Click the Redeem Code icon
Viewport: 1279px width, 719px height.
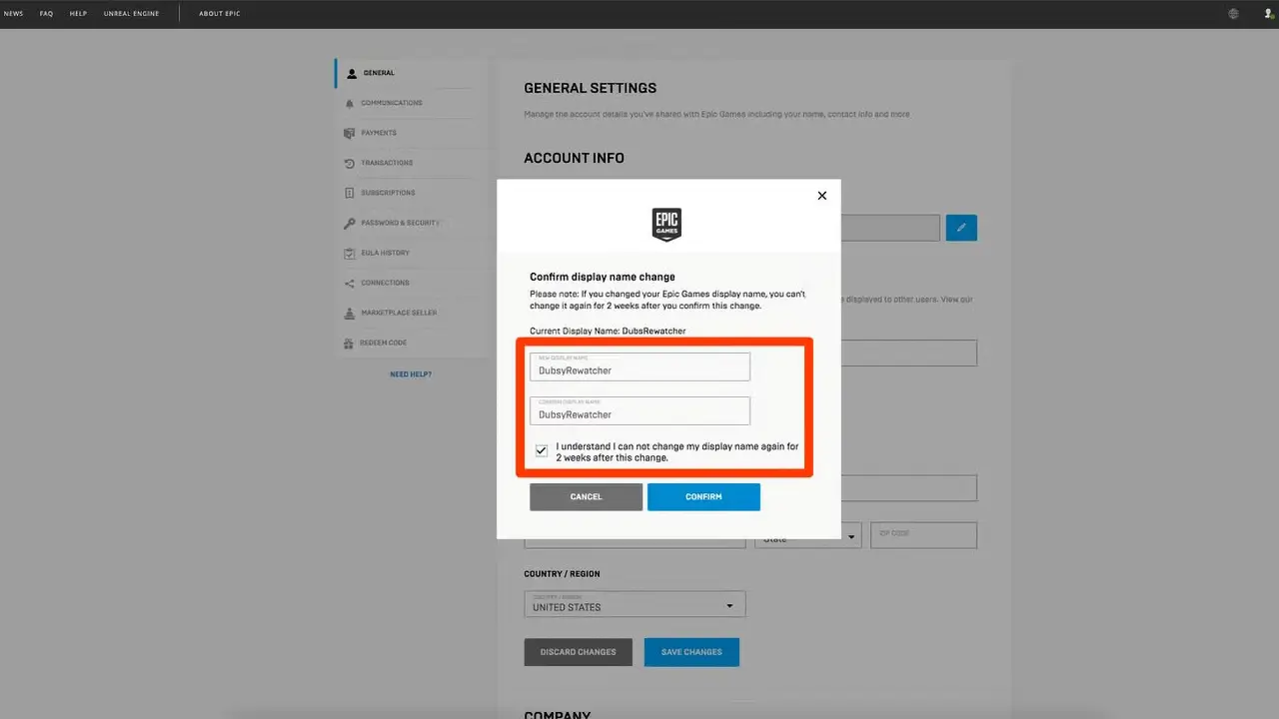point(350,343)
